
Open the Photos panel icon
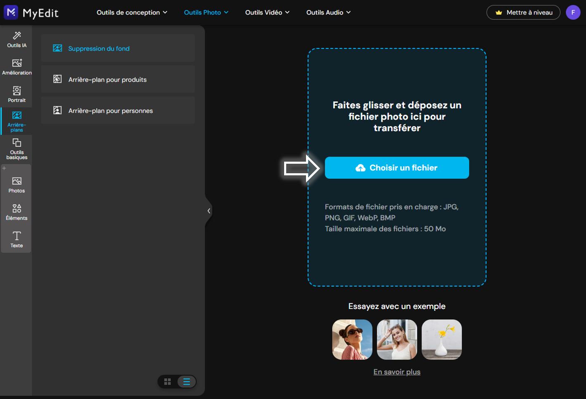coord(17,184)
